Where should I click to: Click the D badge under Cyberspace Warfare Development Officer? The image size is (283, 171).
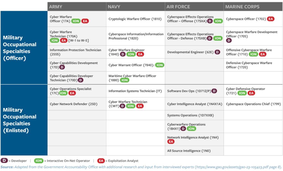(x=229, y=40)
